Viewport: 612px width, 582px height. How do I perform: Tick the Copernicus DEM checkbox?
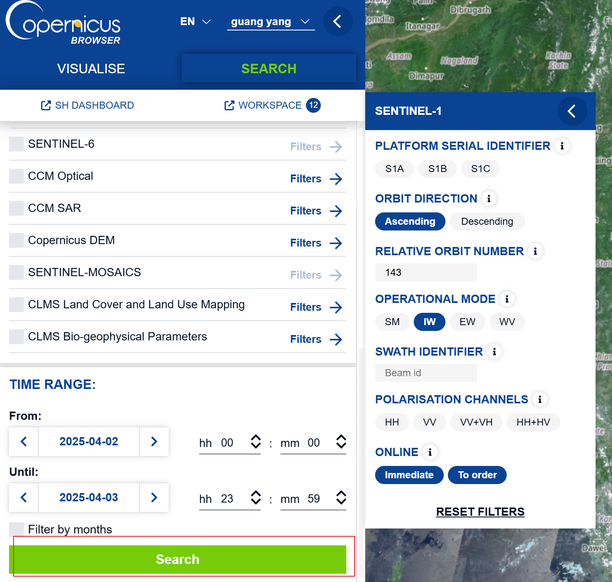pos(16,240)
